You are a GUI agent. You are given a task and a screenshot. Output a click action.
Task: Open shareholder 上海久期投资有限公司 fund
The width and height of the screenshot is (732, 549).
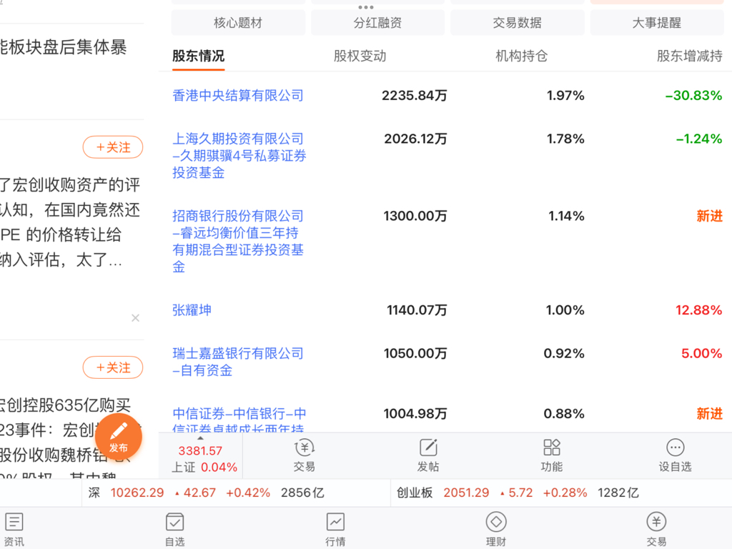click(239, 155)
